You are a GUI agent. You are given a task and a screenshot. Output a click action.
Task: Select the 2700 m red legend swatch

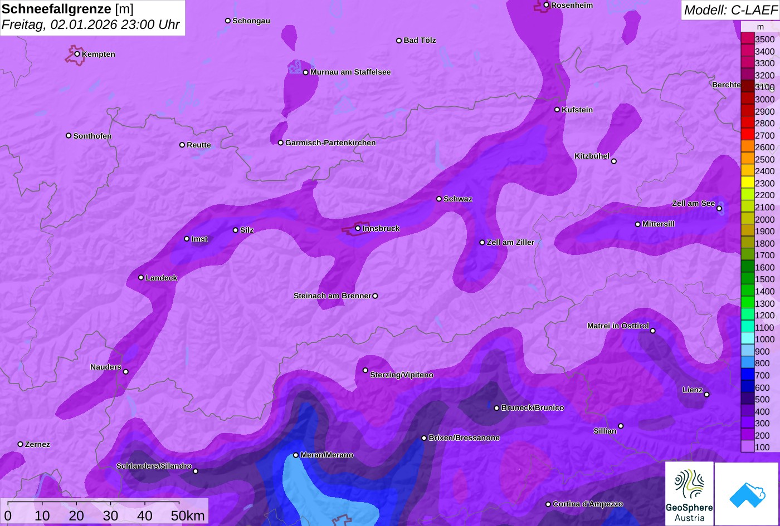point(747,135)
